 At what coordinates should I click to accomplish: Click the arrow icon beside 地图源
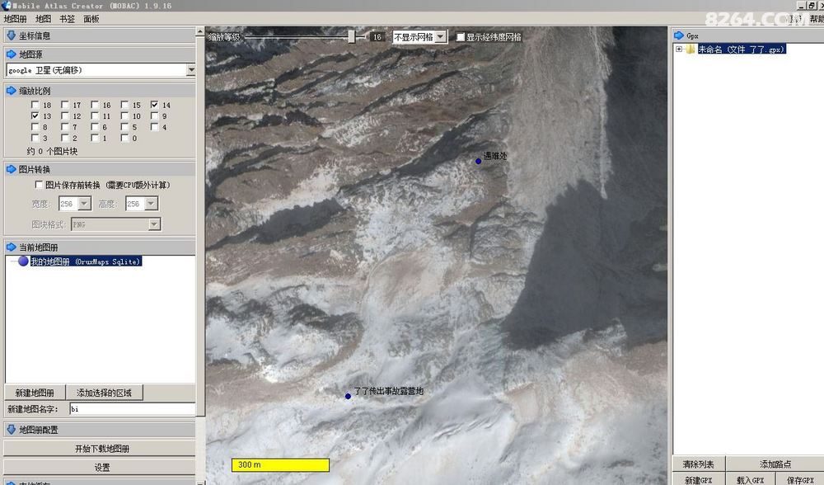[11, 54]
